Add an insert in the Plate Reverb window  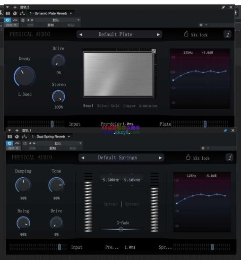tap(15, 7)
